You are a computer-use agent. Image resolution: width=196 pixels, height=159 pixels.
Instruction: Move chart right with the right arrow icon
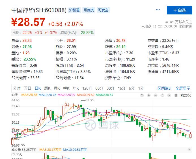point(169,96)
